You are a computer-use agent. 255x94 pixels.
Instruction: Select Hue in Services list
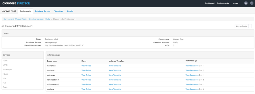[4, 83]
